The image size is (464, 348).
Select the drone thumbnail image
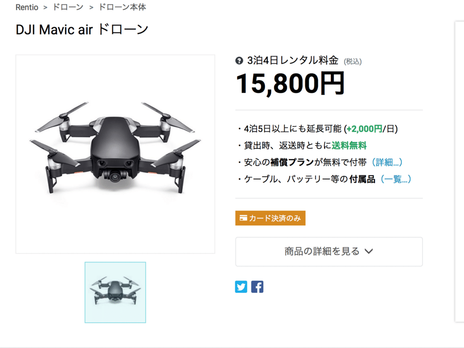pyautogui.click(x=115, y=292)
